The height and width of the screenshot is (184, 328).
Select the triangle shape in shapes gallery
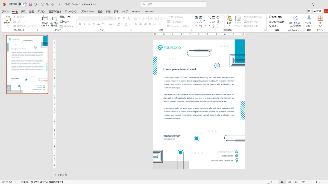point(201,22)
